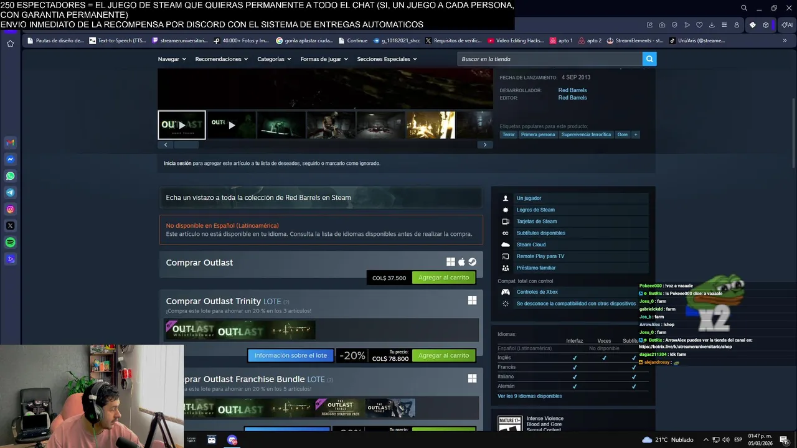Open Telegram from the browser sidebar
Image resolution: width=797 pixels, height=448 pixels.
[x=10, y=193]
